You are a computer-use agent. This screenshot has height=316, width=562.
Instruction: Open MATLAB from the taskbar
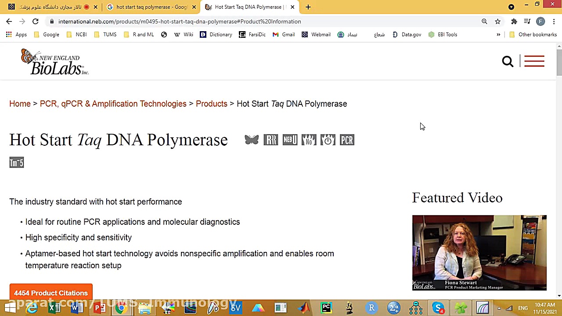[303, 308]
